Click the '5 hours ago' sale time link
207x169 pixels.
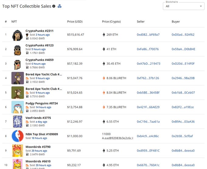coord(38,49)
